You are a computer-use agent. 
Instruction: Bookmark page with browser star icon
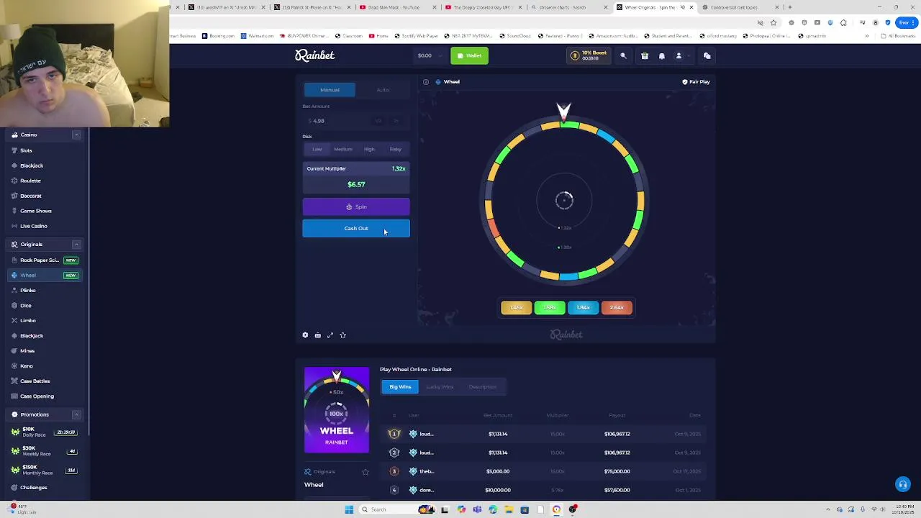[773, 22]
